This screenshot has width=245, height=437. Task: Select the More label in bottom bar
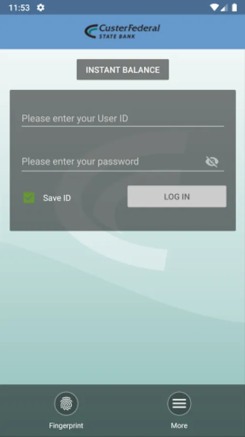[x=179, y=425]
